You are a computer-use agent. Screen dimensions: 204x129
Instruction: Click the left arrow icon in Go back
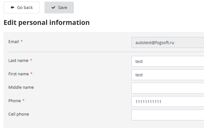[x=12, y=7]
